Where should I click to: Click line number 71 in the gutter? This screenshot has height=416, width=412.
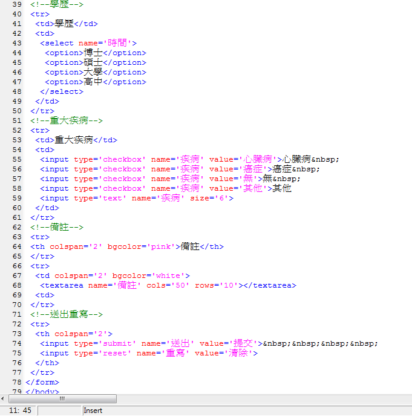pos(17,314)
